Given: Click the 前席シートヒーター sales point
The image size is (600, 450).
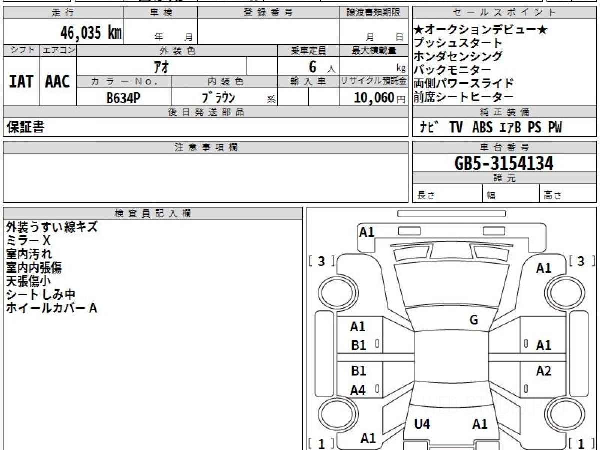Looking at the screenshot, I should [463, 97].
